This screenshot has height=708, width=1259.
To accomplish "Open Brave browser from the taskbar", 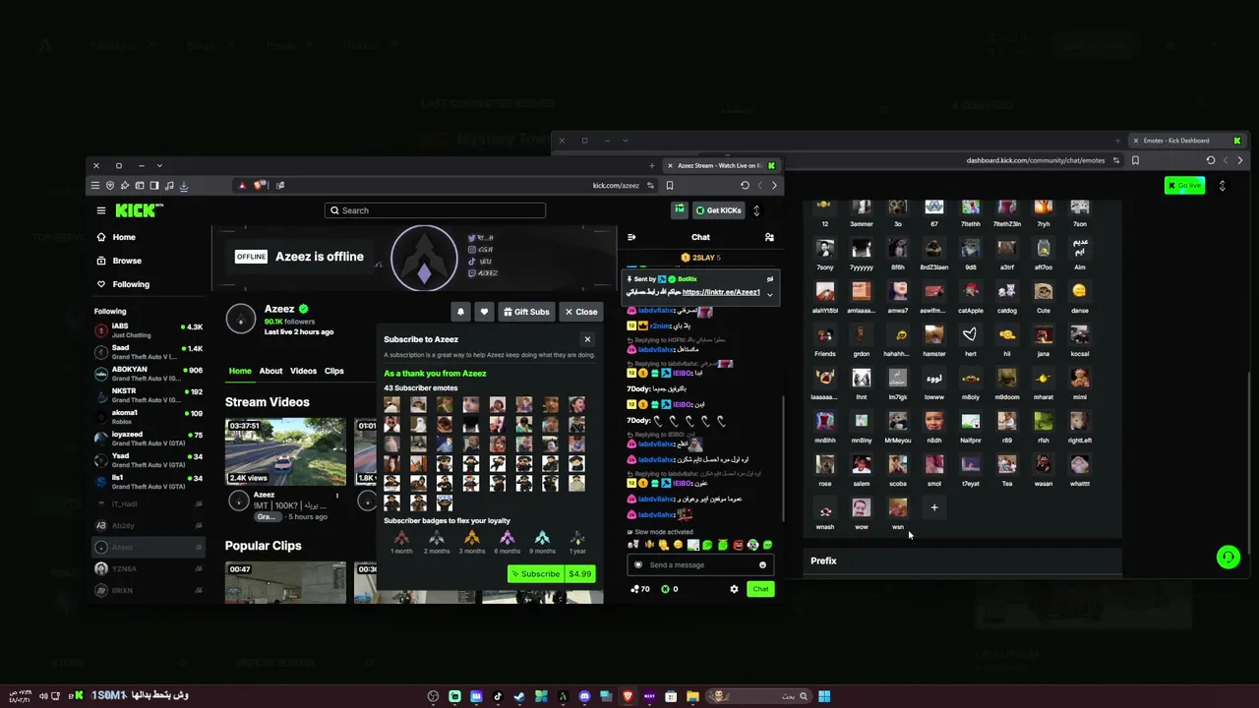I will coord(628,696).
